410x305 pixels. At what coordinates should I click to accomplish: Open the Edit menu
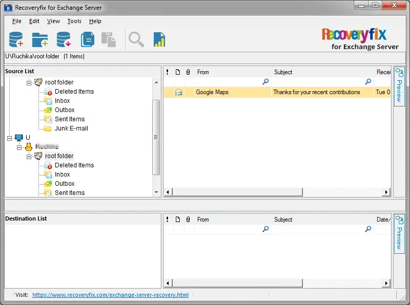(34, 21)
